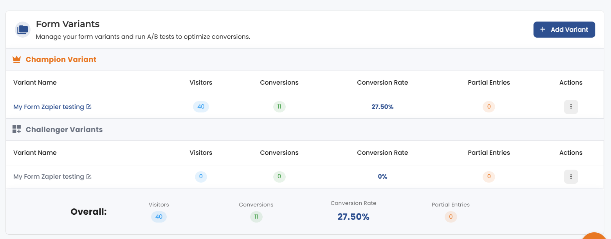This screenshot has width=611, height=239.
Task: Click the Add Variant button
Action: [x=564, y=29]
